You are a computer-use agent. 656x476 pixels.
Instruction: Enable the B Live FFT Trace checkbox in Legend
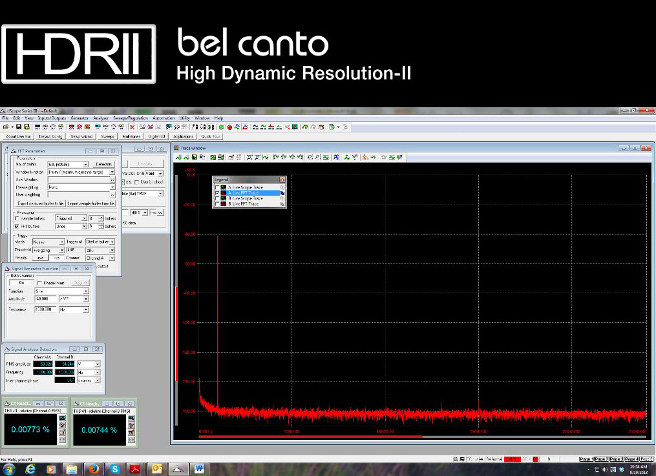click(x=217, y=204)
